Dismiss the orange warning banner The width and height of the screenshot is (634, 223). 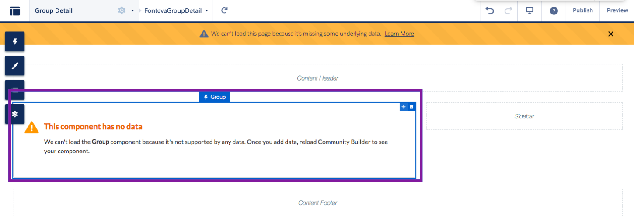pos(611,34)
